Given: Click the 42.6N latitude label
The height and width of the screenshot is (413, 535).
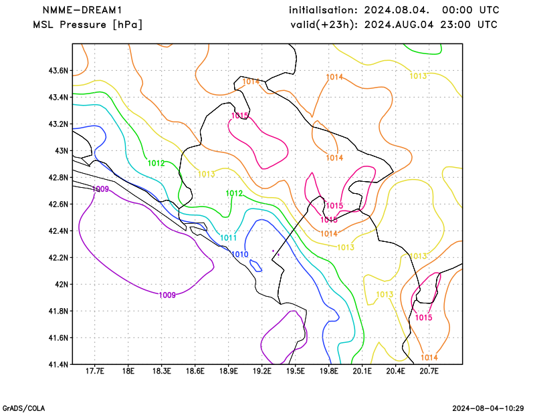Looking at the screenshot, I should point(58,204).
